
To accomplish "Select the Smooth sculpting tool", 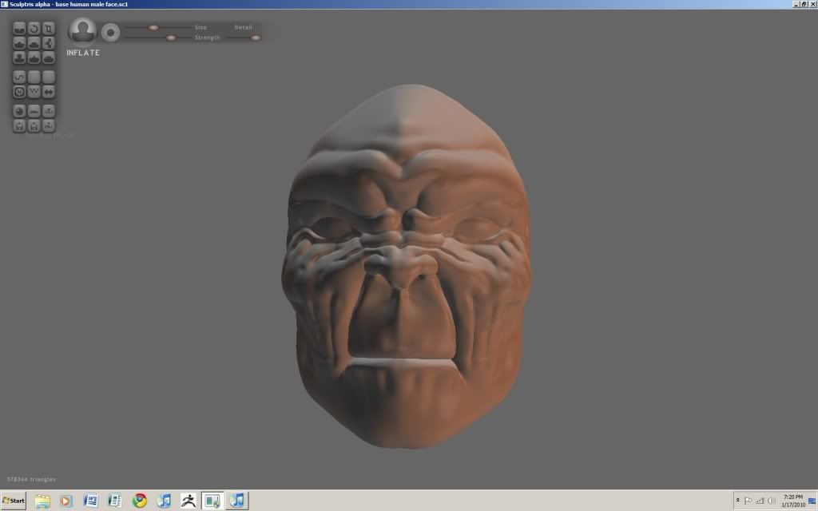I will (49, 57).
